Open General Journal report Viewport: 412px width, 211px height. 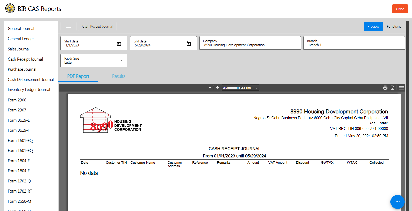[x=21, y=29]
